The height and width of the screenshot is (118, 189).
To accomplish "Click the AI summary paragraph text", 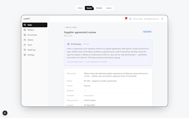I will point(108,53).
